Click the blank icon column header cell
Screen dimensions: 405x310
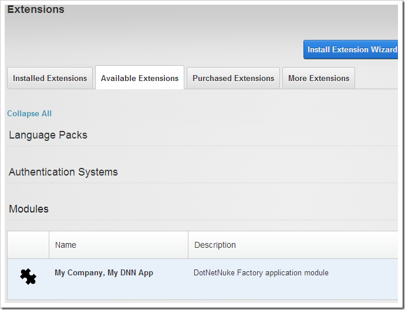coord(28,245)
